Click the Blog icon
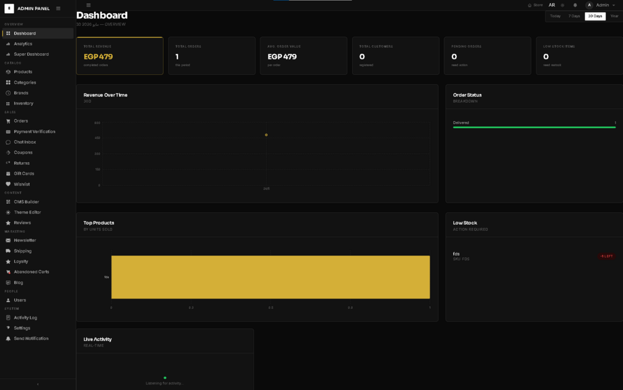The width and height of the screenshot is (623, 390). tap(8, 282)
